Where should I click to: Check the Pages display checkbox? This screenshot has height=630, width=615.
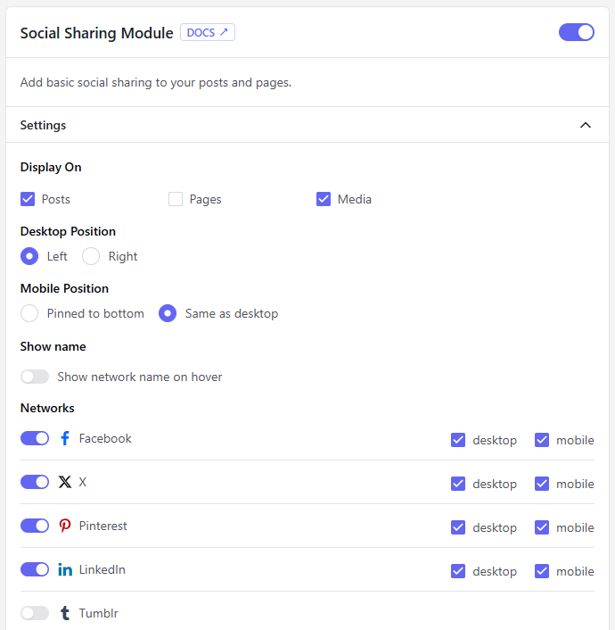176,199
